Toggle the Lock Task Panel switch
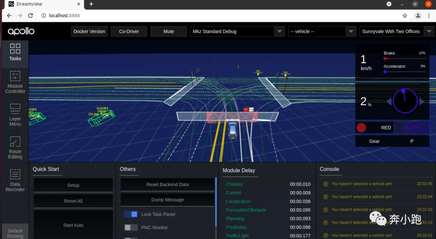This screenshot has width=436, height=239. point(131,214)
